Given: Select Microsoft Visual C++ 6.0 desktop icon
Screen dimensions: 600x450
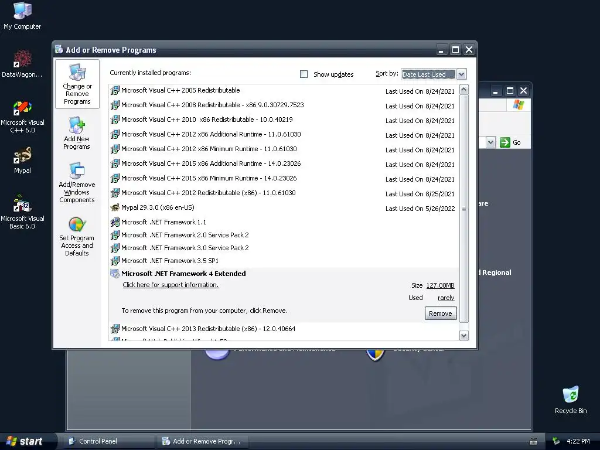Looking at the screenshot, I should 22,117.
